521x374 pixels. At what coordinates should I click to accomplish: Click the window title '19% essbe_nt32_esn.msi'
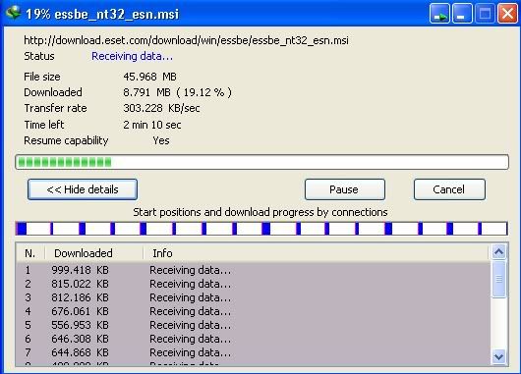[102, 14]
